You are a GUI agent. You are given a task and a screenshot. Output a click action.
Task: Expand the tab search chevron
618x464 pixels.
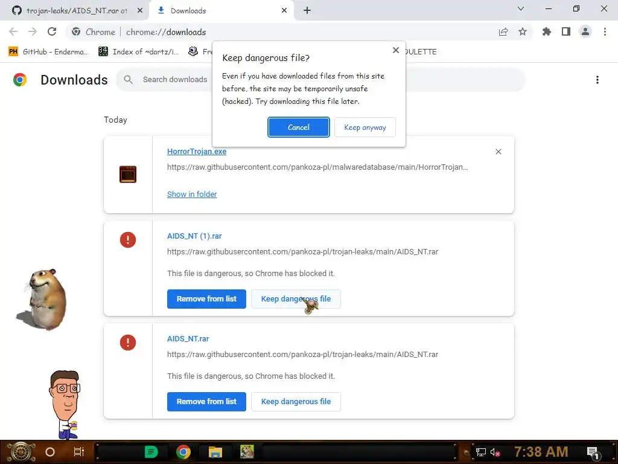click(x=521, y=8)
